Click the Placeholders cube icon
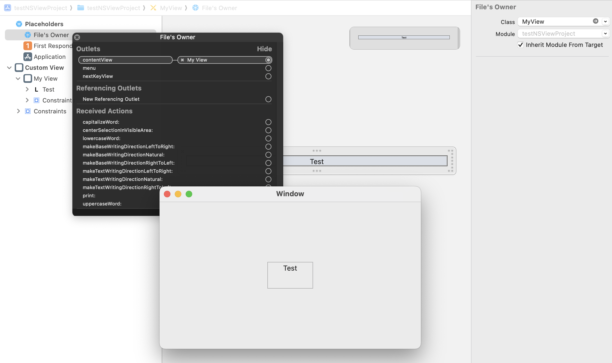Viewport: 612px width, 363px height. pyautogui.click(x=19, y=24)
